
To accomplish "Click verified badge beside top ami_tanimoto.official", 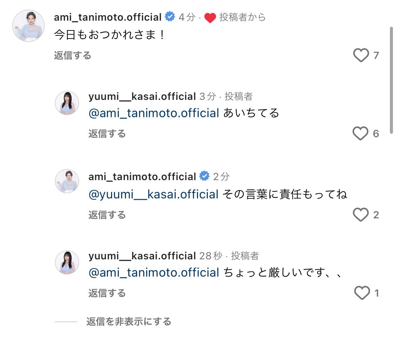I will click(170, 17).
